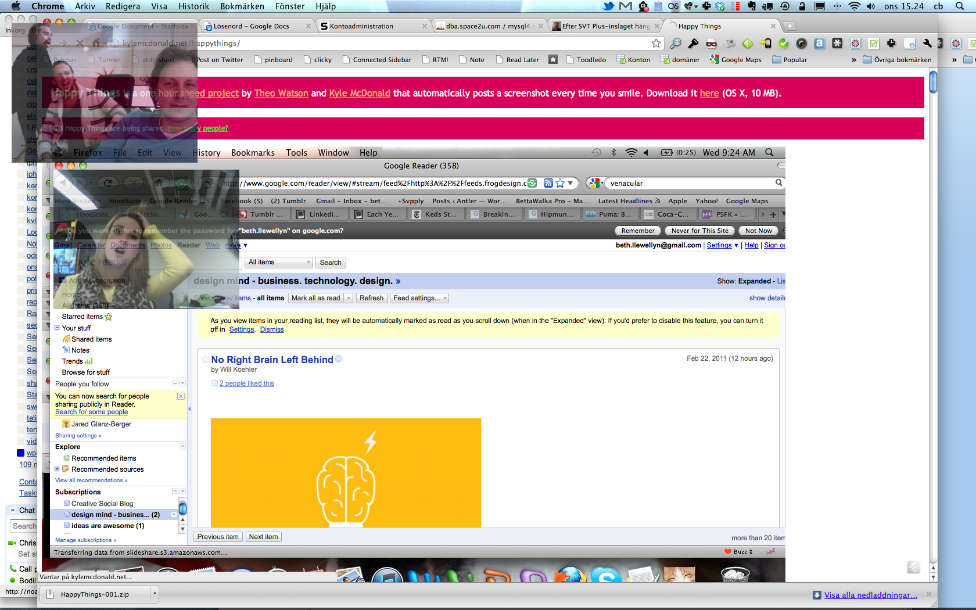Open the Popular bookmarks folder
Image resolution: width=976 pixels, height=610 pixels.
(790, 60)
